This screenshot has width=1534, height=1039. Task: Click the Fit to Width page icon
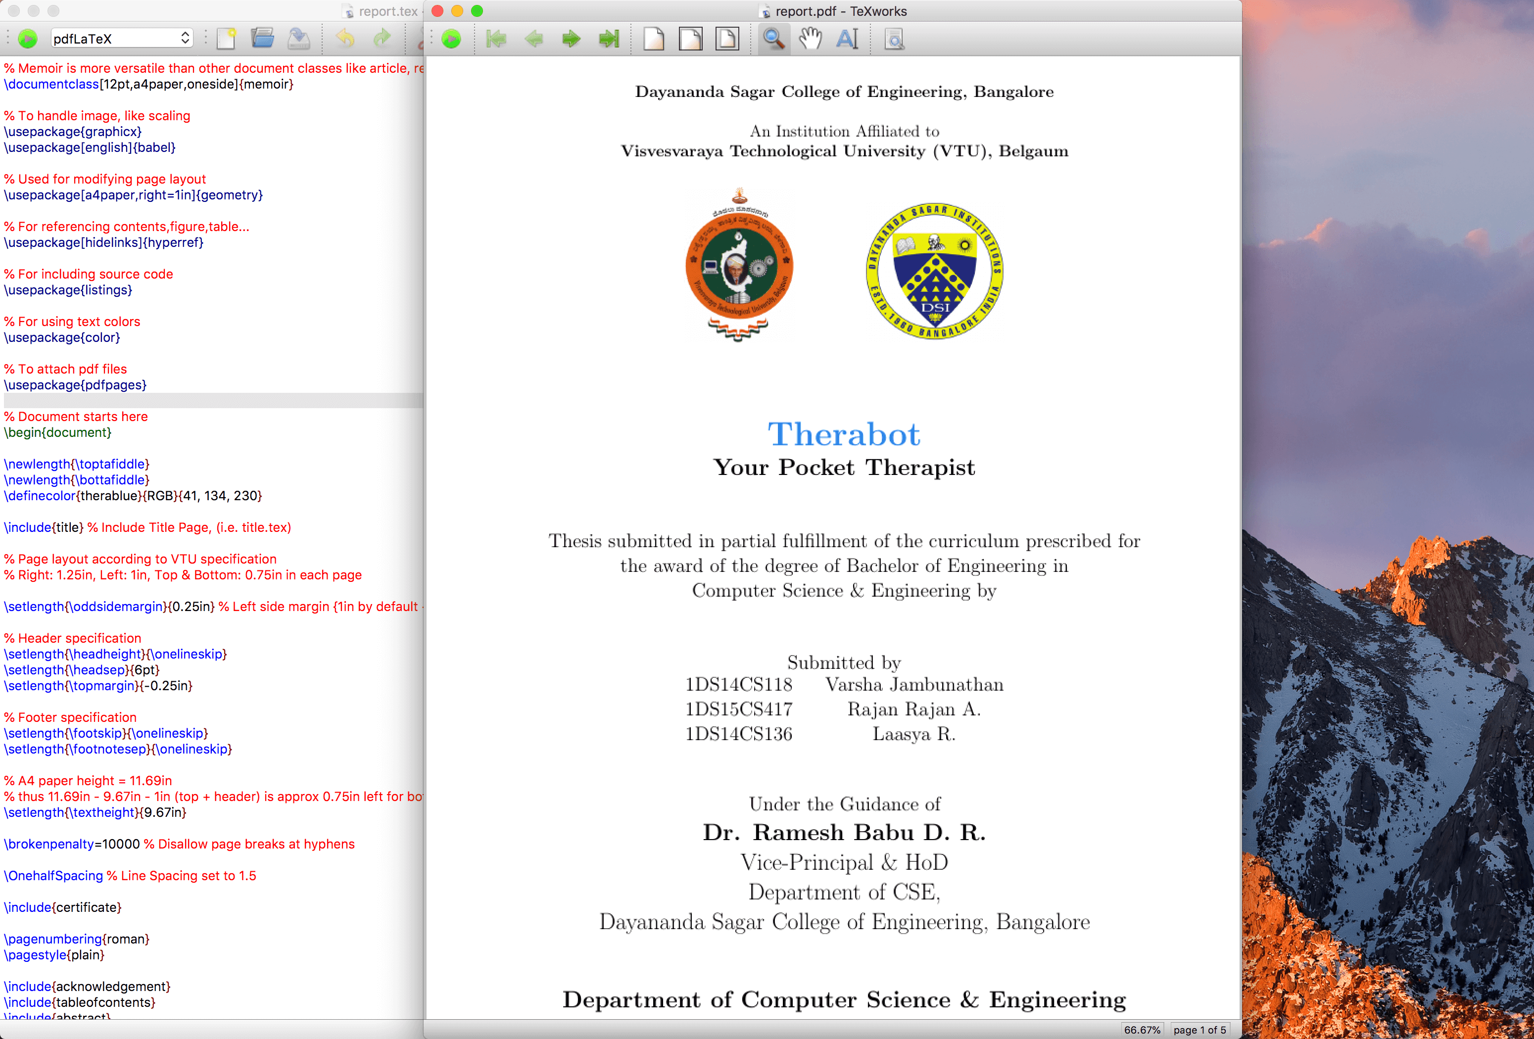pos(690,39)
